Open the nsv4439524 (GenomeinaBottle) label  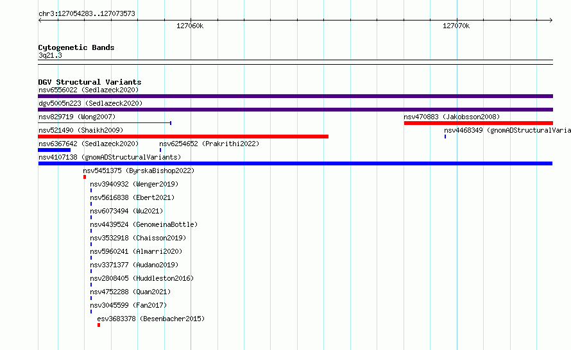144,224
